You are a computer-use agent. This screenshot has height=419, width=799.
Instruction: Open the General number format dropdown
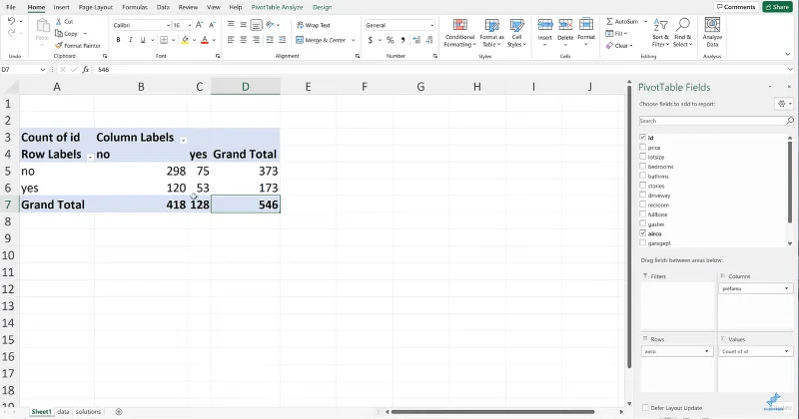pyautogui.click(x=432, y=25)
